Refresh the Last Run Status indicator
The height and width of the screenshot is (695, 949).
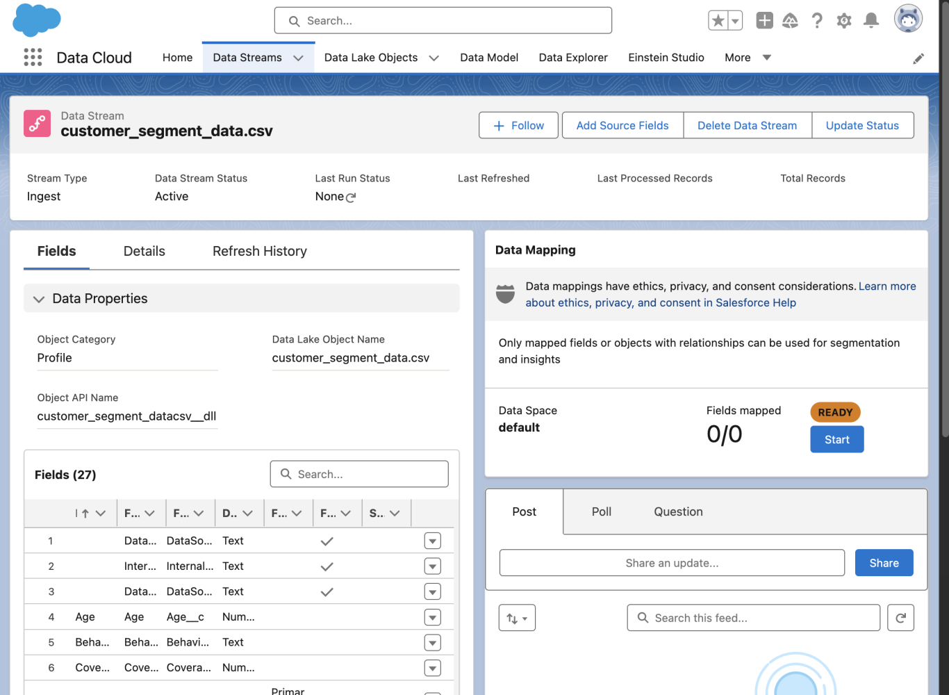351,197
